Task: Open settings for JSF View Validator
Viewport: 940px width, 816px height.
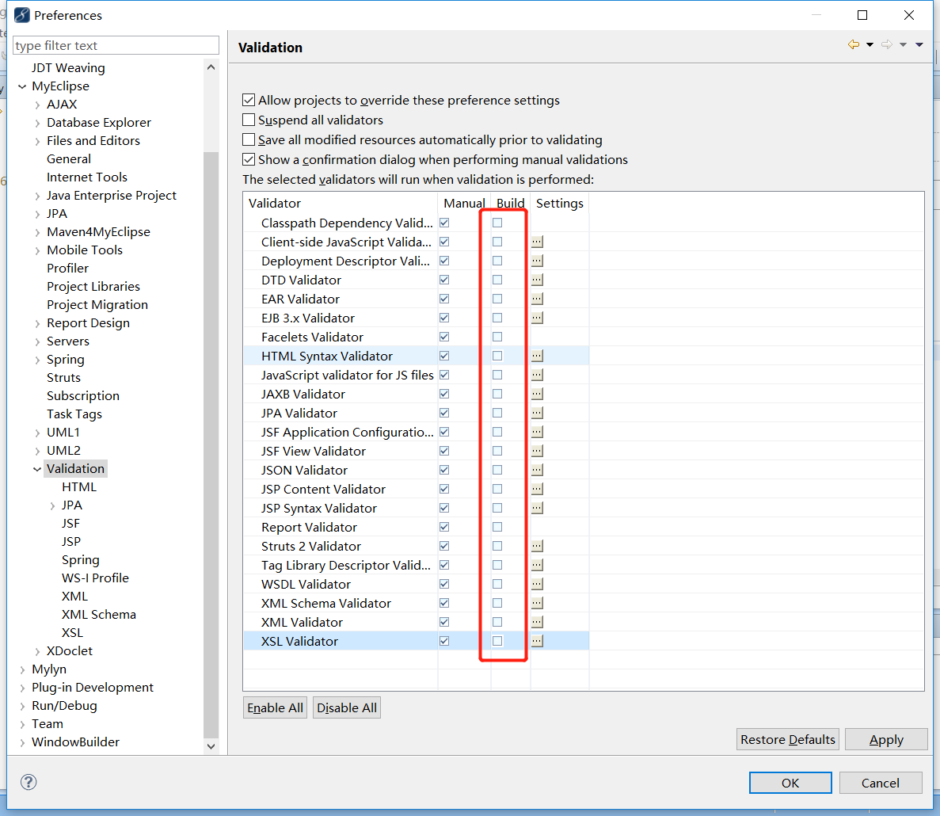Action: (x=537, y=451)
